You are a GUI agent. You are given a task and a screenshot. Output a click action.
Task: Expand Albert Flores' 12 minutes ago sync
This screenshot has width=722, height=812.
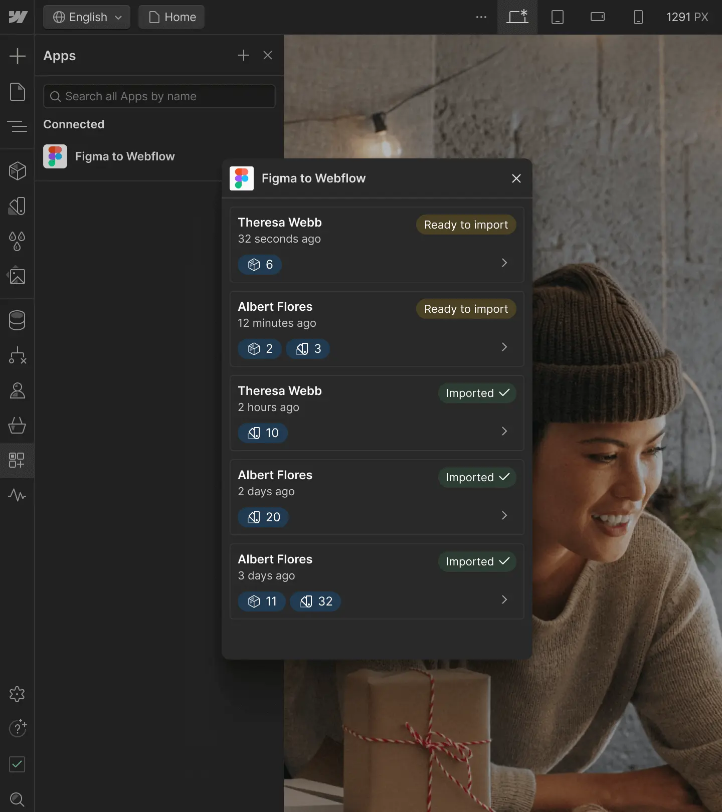[504, 347]
